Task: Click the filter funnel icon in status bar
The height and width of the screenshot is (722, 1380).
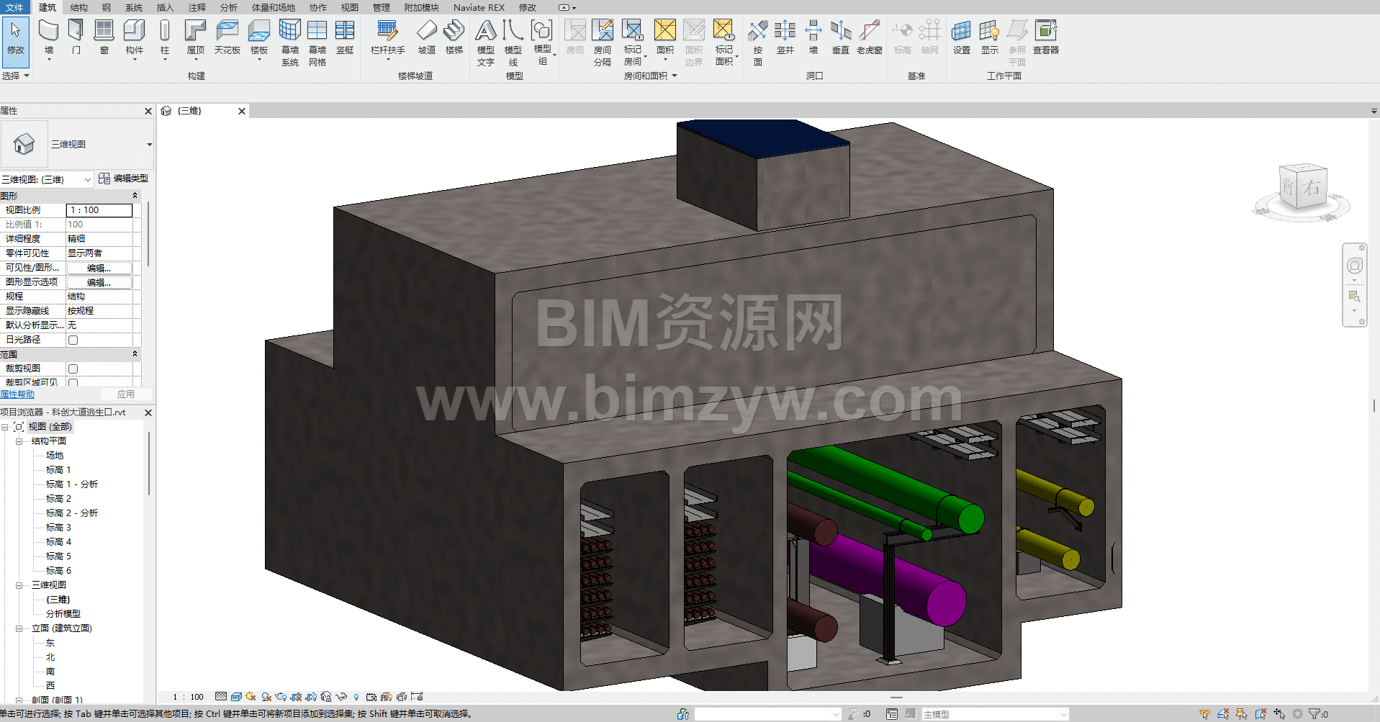Action: pyautogui.click(x=1314, y=714)
